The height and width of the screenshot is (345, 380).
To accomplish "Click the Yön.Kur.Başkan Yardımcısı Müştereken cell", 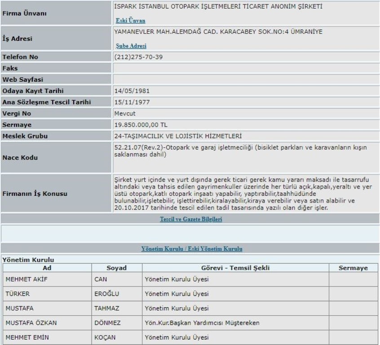I will [202, 323].
